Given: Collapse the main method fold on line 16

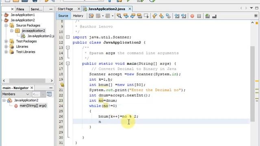Looking at the screenshot, I should click(68, 63).
